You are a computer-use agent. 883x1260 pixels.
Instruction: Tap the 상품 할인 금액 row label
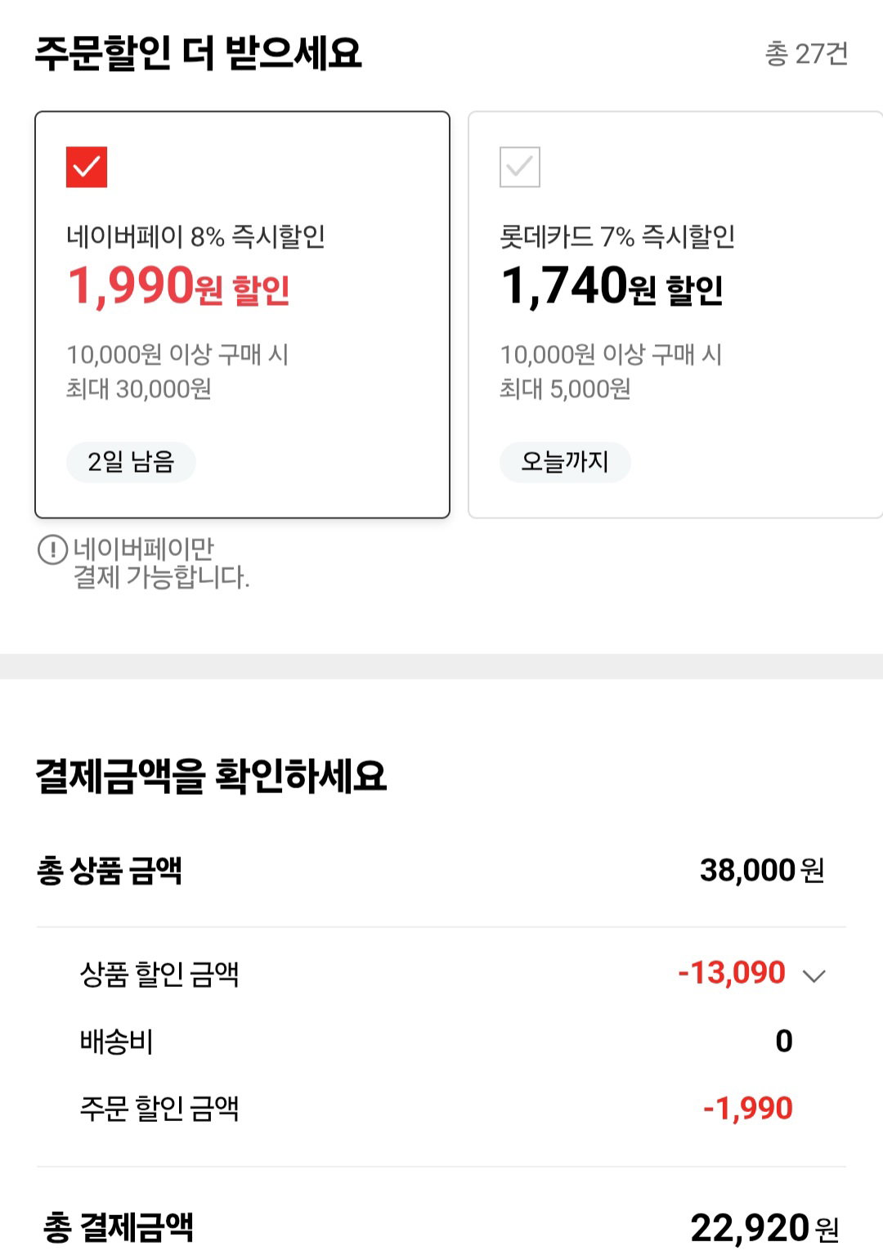pos(159,974)
